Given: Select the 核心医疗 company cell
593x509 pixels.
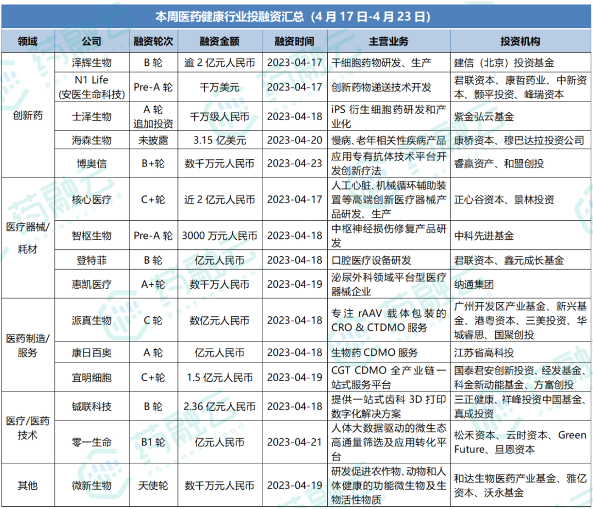Looking at the screenshot, I should pos(92,199).
